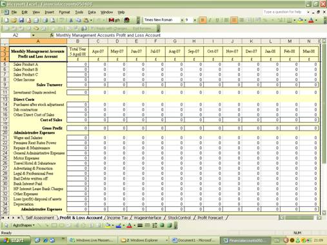Click the Open file folder icon

click(x=14, y=20)
